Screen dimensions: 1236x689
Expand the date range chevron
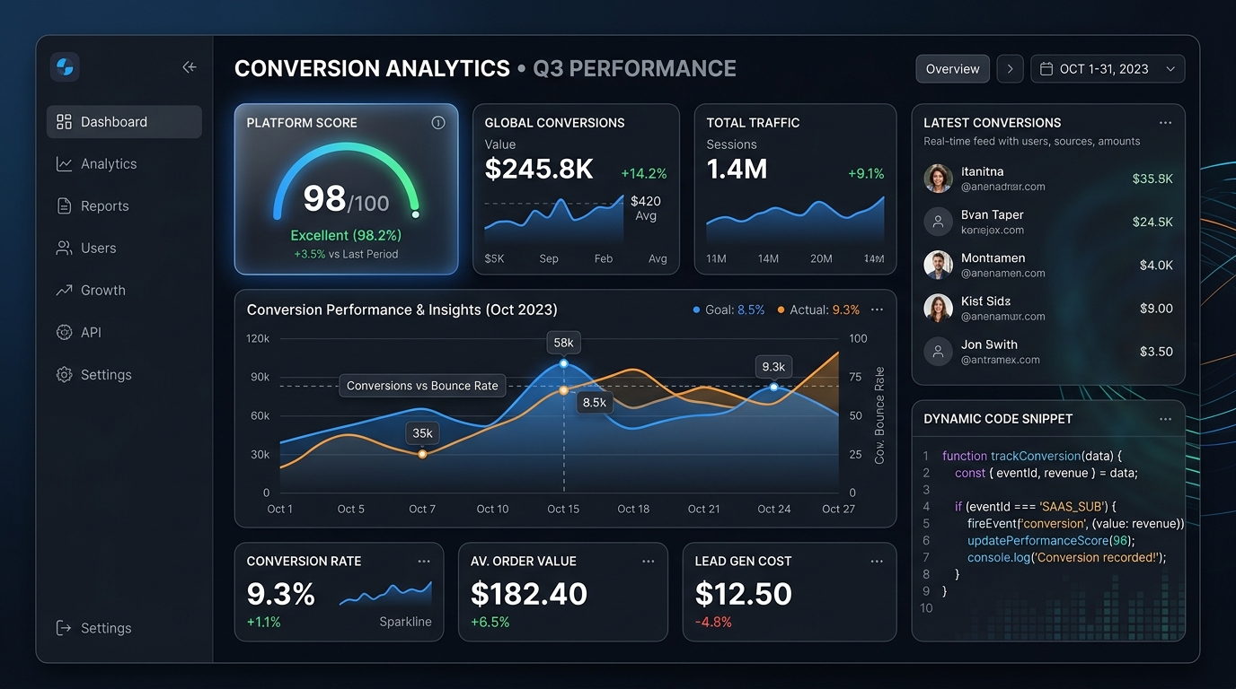coord(1170,69)
